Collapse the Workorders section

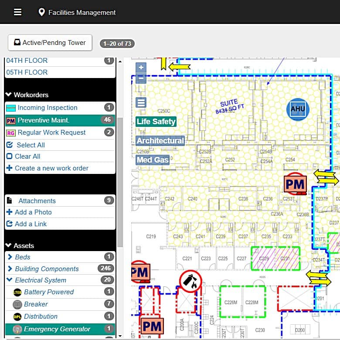click(x=27, y=95)
